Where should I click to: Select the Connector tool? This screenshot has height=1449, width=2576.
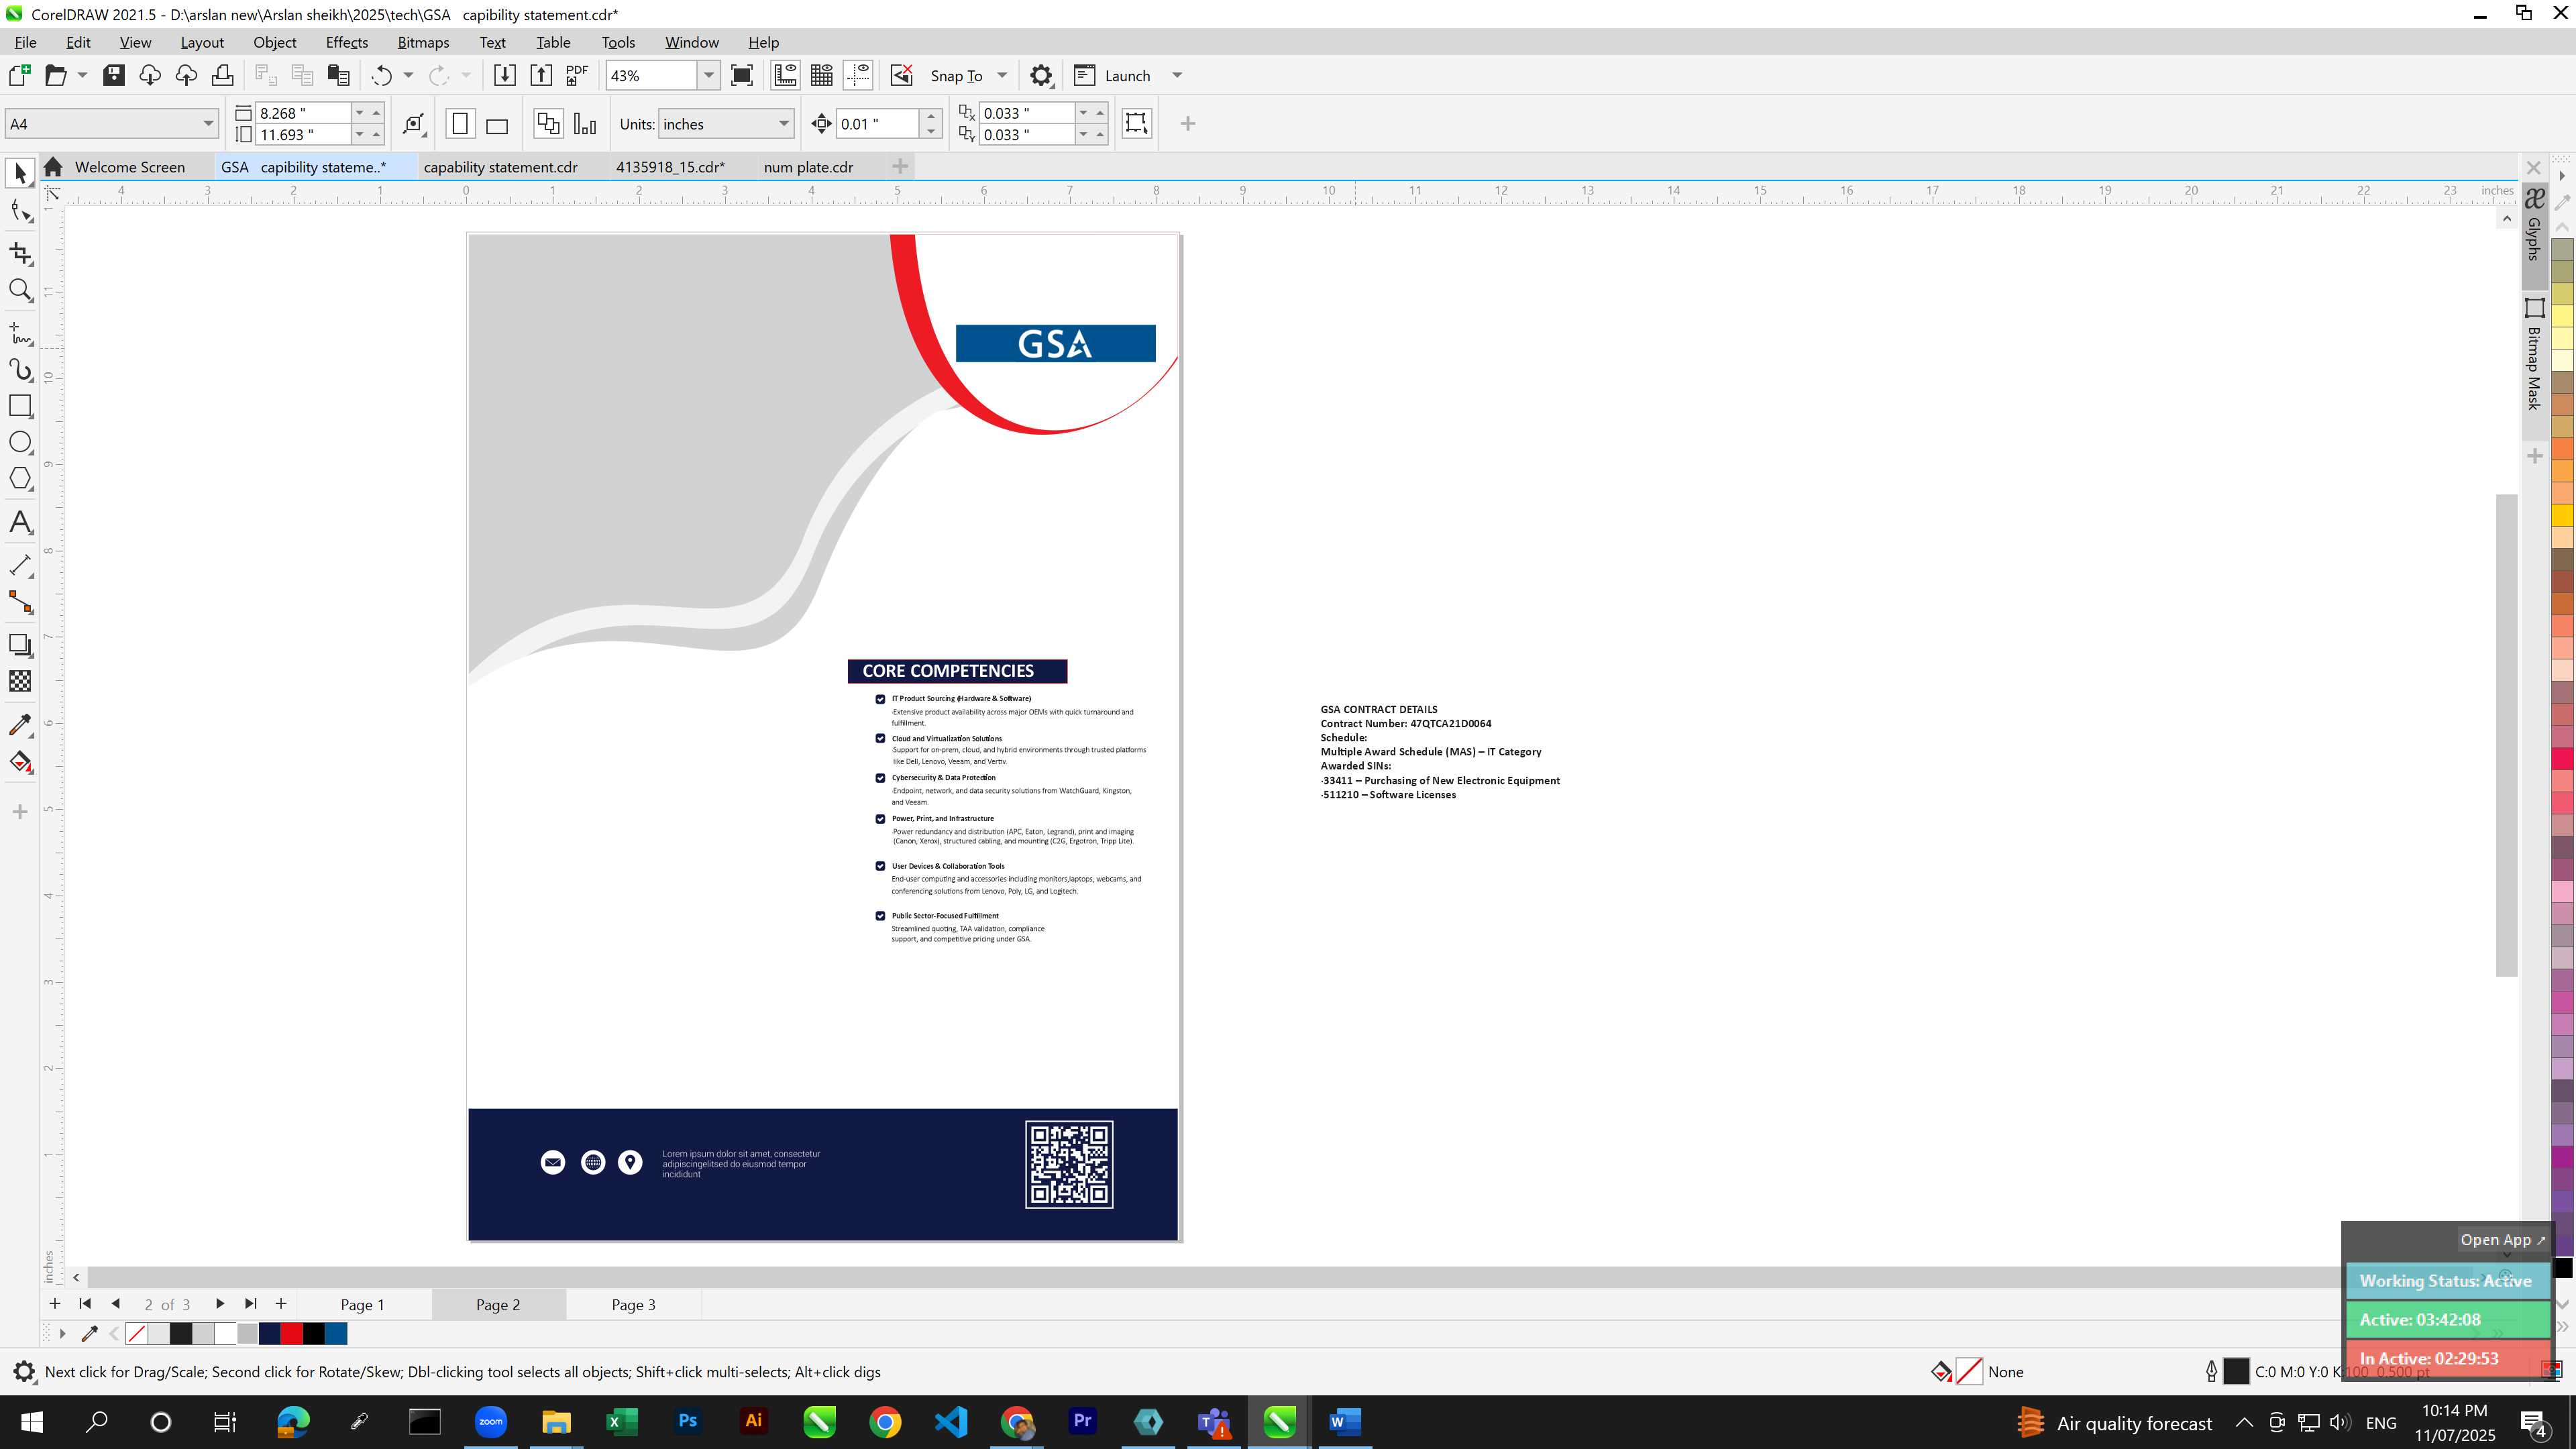(x=20, y=602)
